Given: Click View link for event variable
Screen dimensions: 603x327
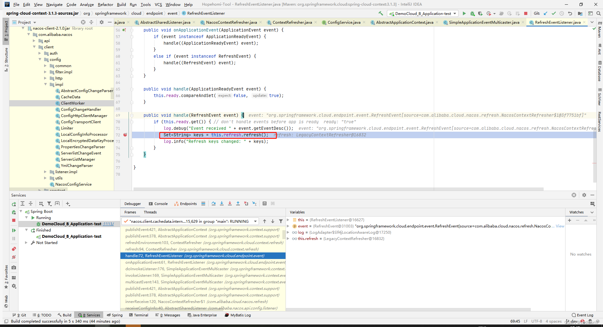Looking at the screenshot, I should point(560,226).
